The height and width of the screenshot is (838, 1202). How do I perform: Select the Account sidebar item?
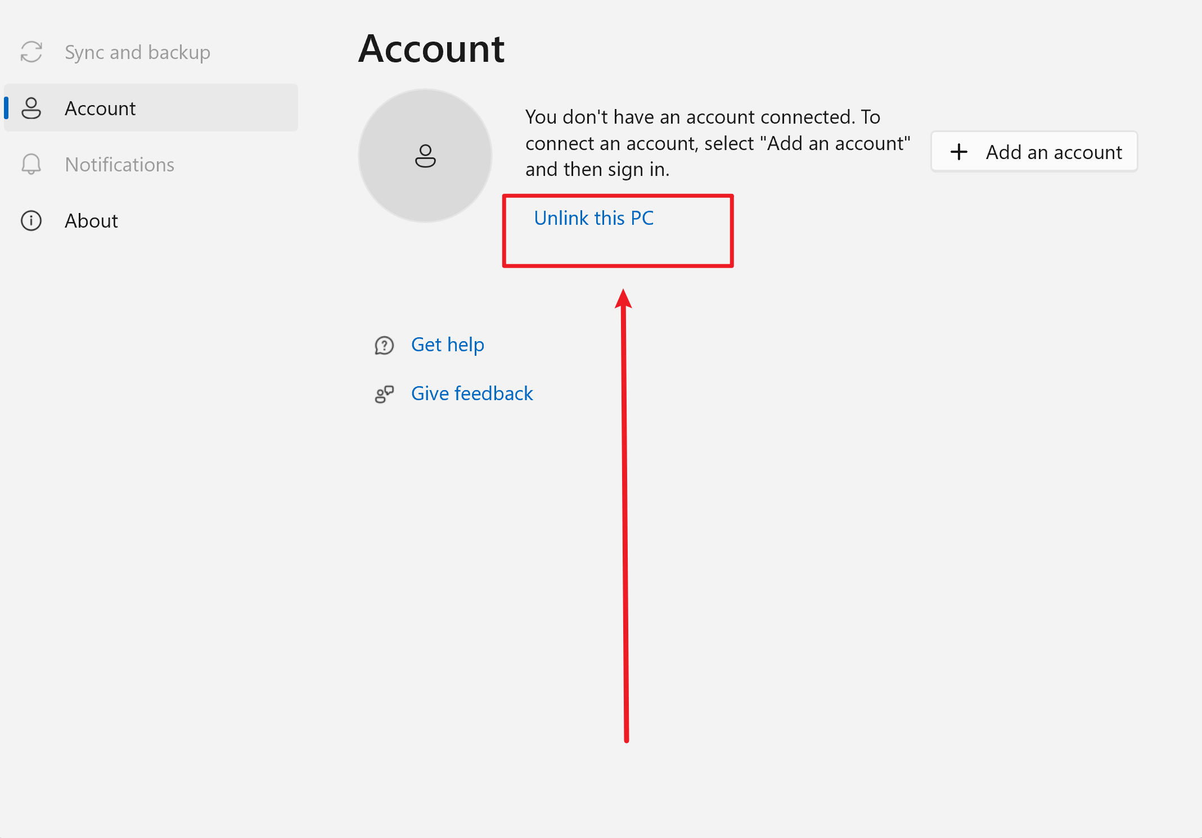click(151, 108)
